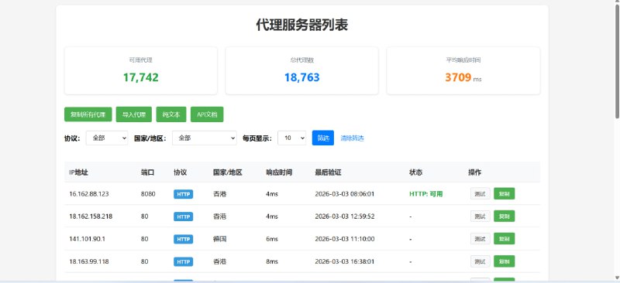Click the available proxies count 17,742
Viewport: 620px width, 283px height.
[141, 77]
